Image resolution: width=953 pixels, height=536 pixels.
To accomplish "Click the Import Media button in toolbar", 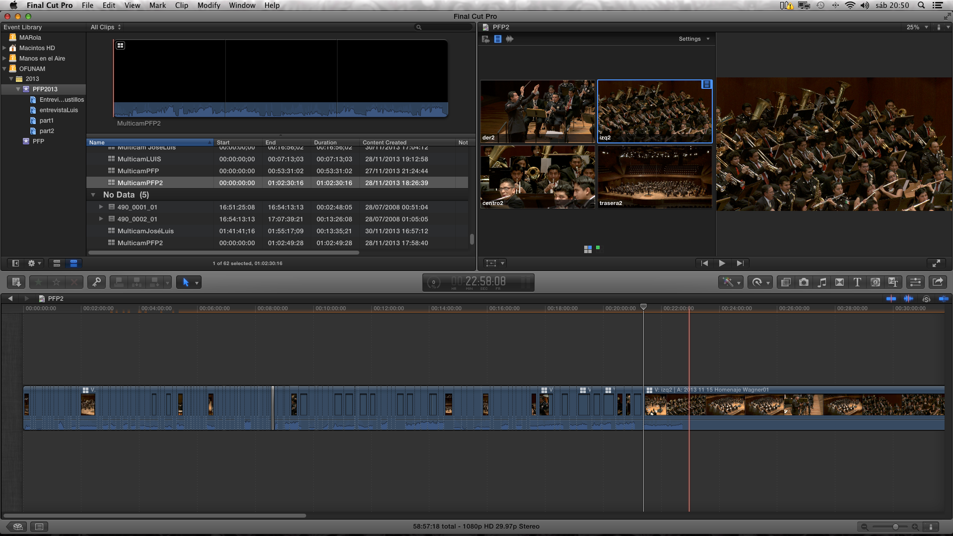I will (16, 282).
